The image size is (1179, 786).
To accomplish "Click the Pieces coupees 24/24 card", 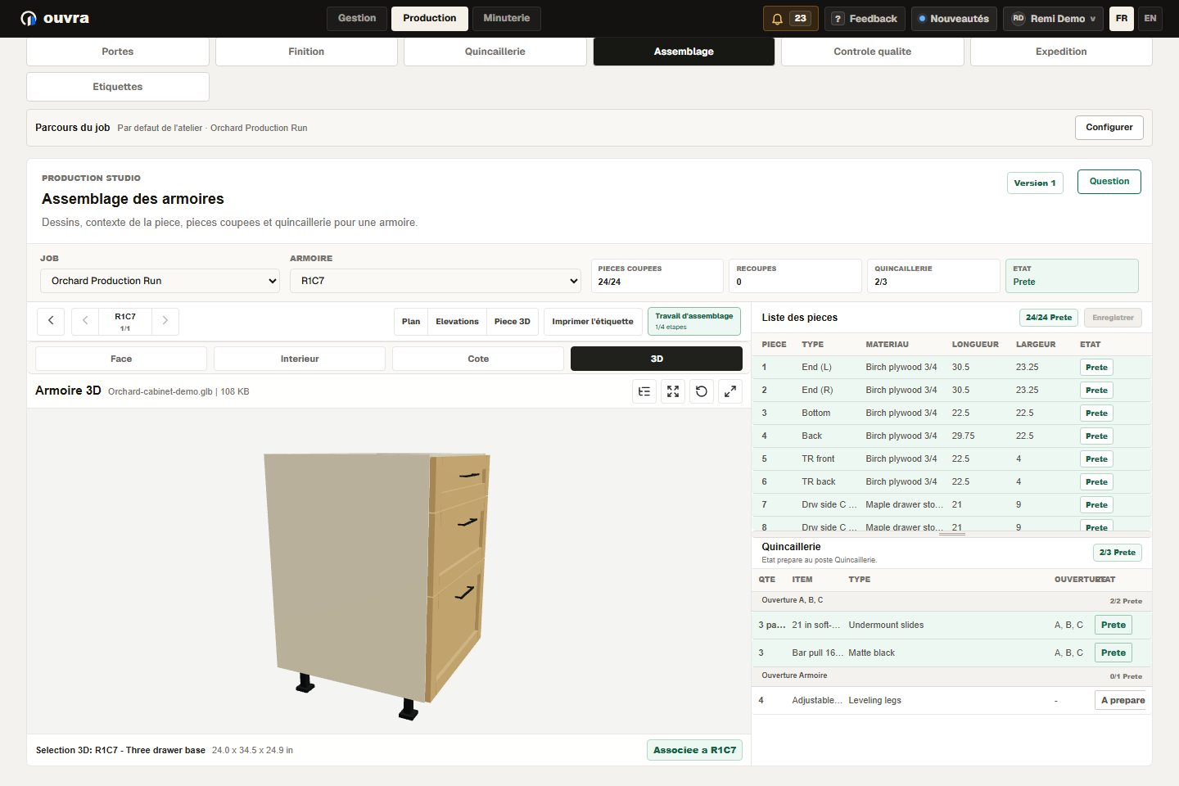I will 657,276.
